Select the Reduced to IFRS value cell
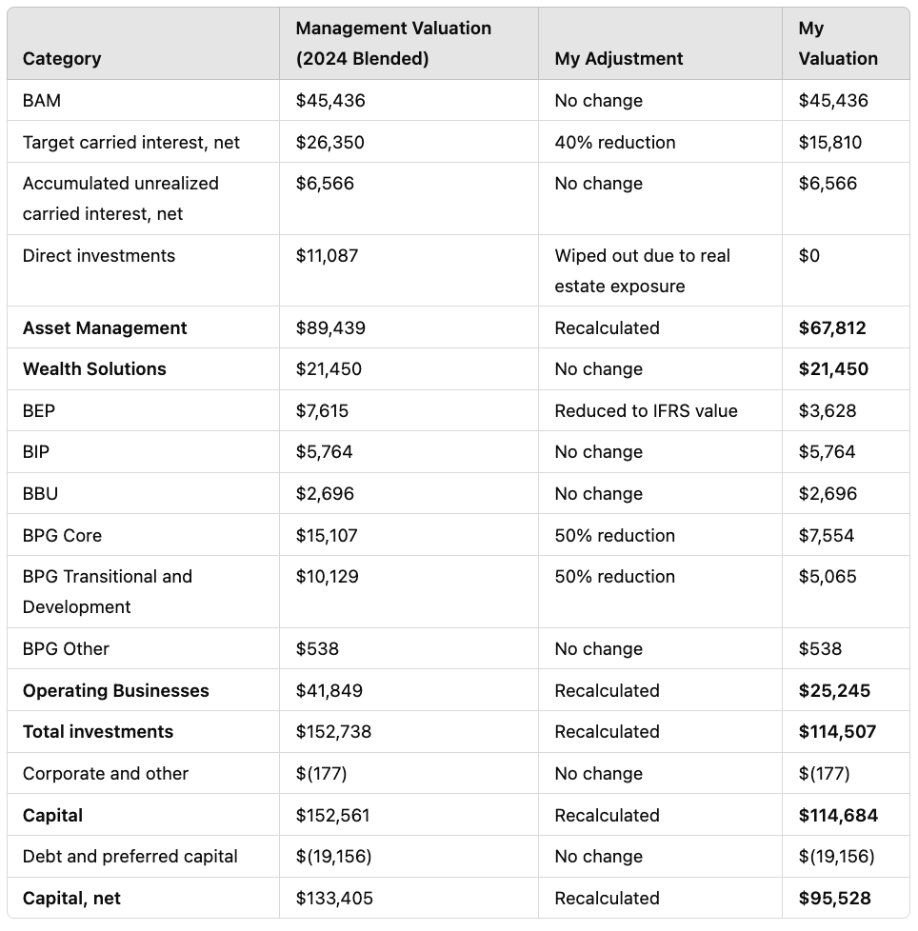The image size is (918, 931). point(646,410)
